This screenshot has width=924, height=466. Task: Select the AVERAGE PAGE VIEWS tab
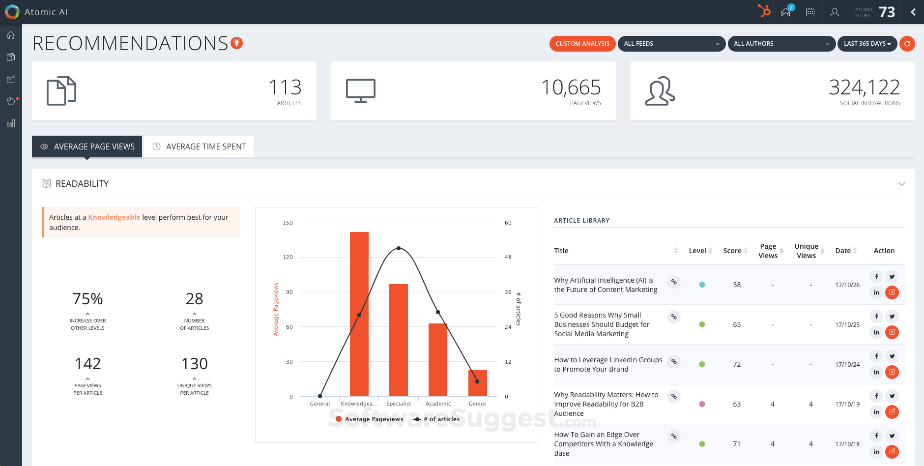coord(87,146)
